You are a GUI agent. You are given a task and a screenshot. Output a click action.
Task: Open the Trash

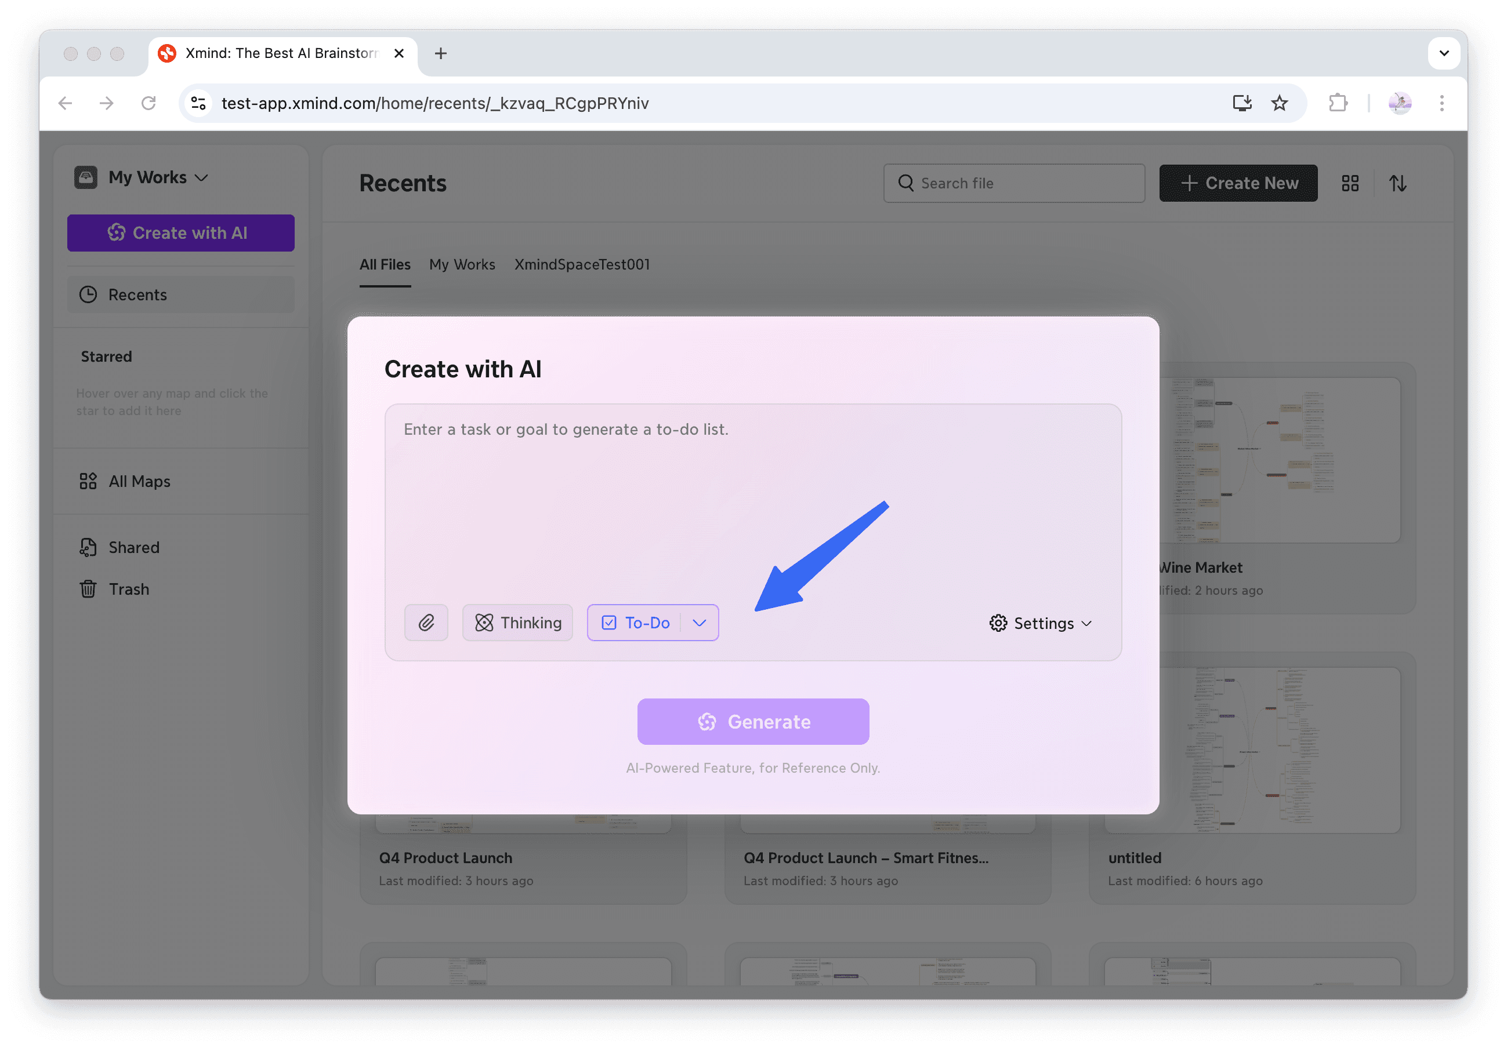(x=129, y=589)
